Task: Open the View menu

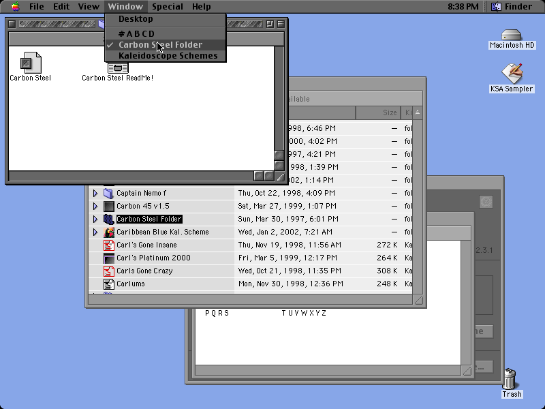Action: (89, 7)
